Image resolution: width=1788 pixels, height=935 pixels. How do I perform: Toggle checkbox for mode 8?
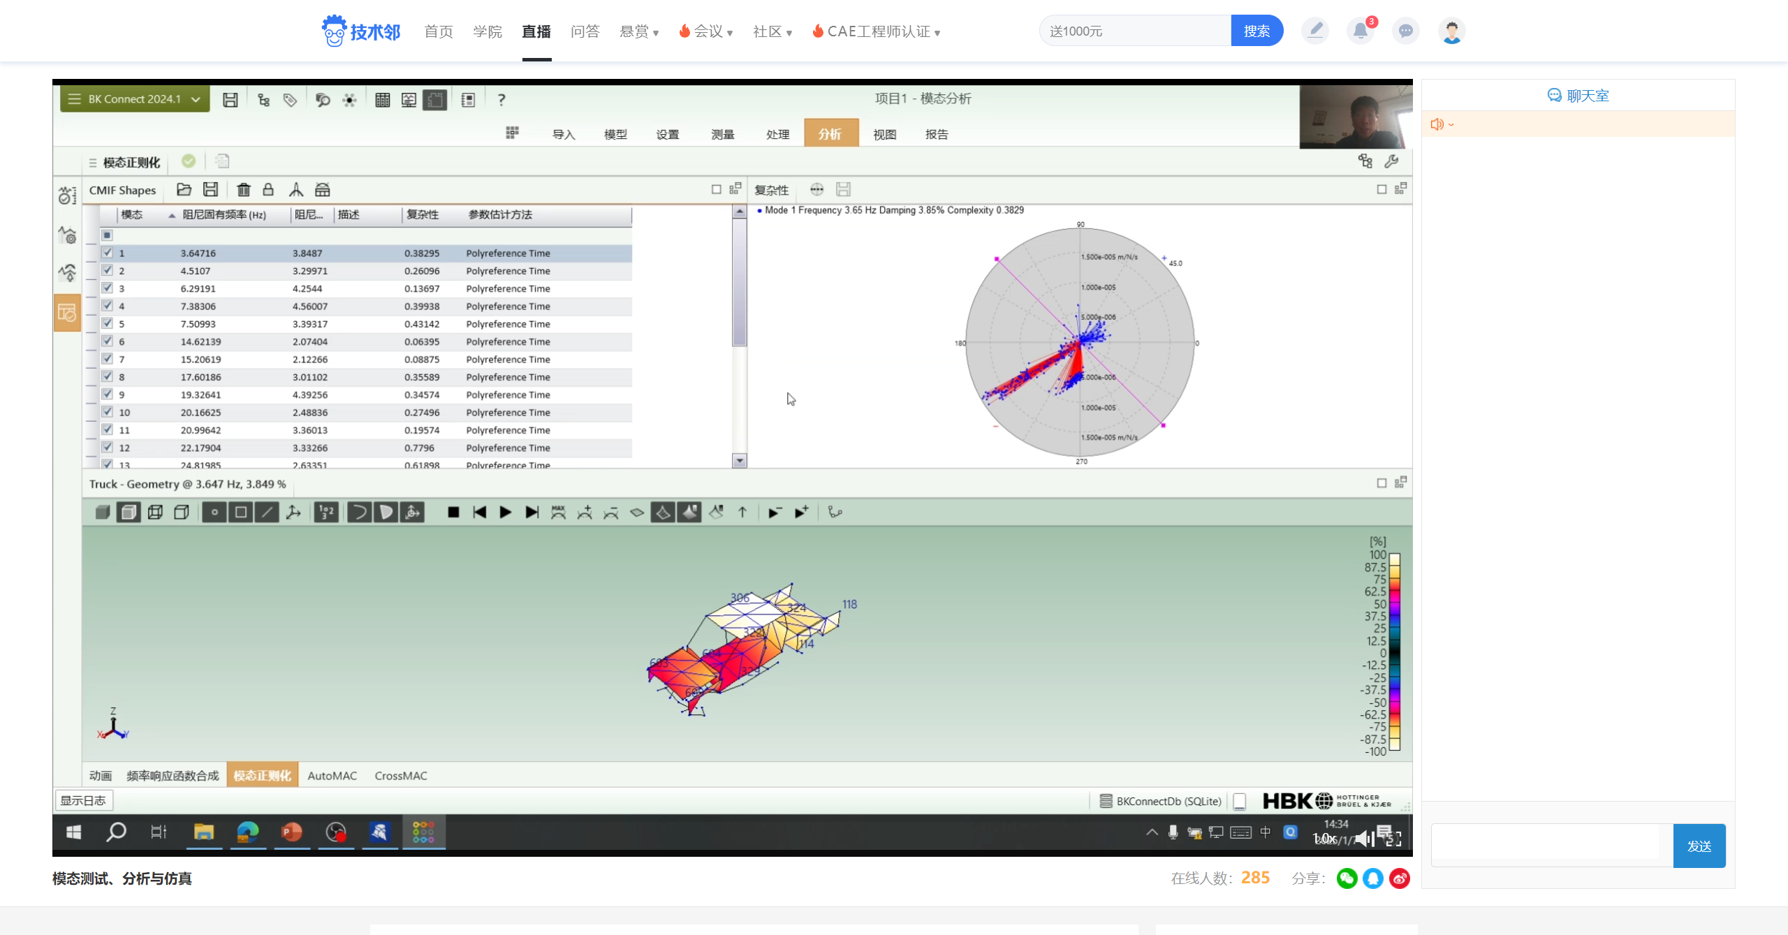[107, 376]
